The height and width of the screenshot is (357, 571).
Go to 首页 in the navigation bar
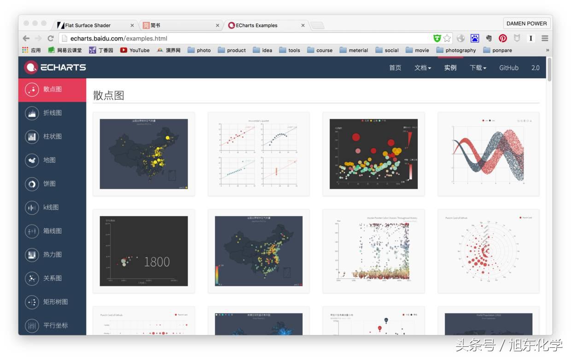395,68
